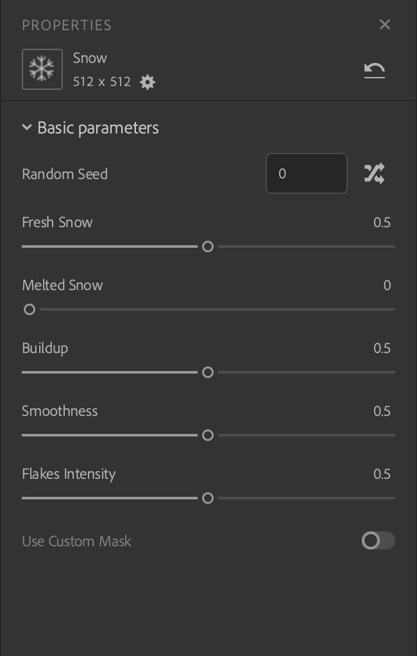
Task: Click the Flakes Intensity value 0.5
Action: (x=382, y=474)
